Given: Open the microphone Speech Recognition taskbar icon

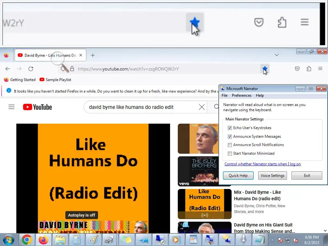Looking at the screenshot, I should tap(243, 240).
